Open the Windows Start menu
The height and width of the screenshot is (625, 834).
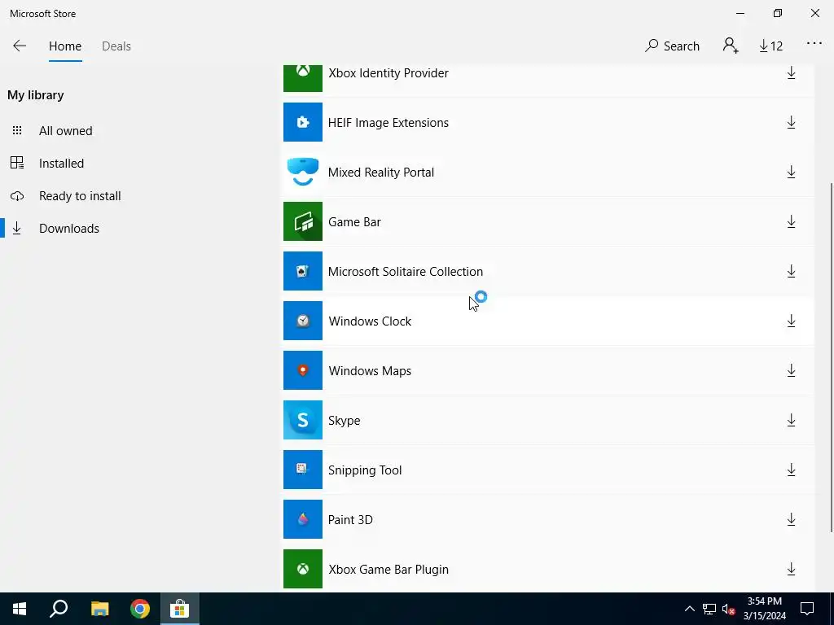(20, 609)
